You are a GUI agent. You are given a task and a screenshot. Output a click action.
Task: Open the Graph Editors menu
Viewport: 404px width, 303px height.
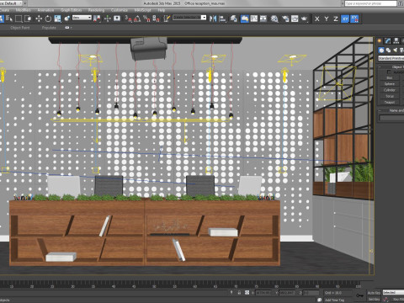71,10
